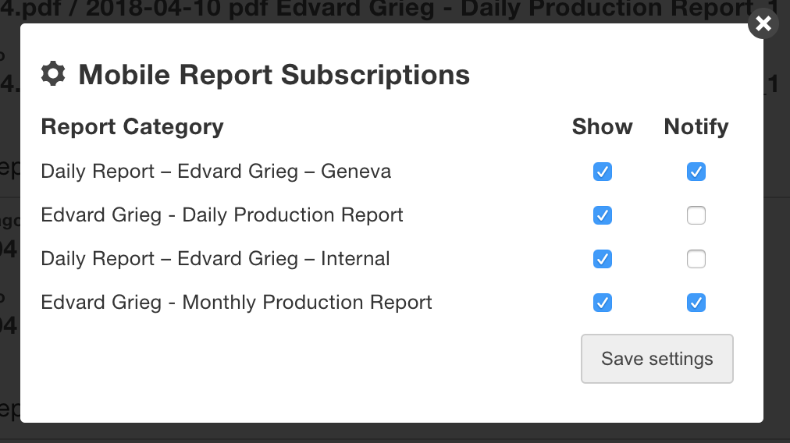Enable Notify for Edvard Grieg - Daily Production Report
Viewport: 790px width, 443px height.
(x=696, y=215)
